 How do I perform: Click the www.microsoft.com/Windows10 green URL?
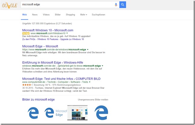point(48,33)
